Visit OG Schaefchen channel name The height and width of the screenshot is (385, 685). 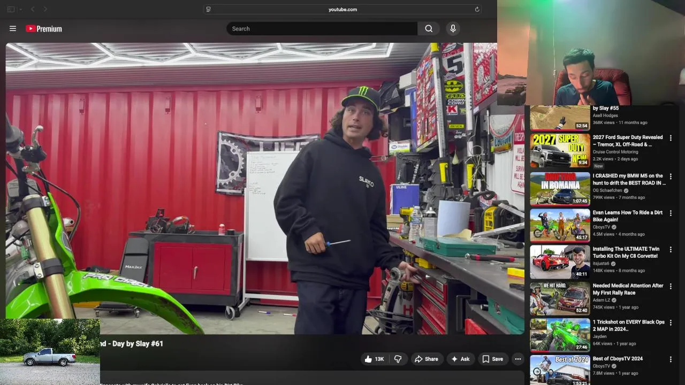click(x=607, y=190)
